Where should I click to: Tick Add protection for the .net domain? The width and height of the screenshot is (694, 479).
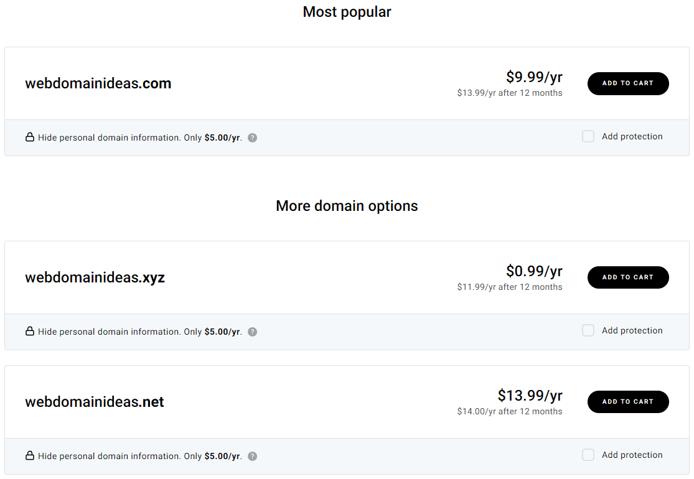588,455
